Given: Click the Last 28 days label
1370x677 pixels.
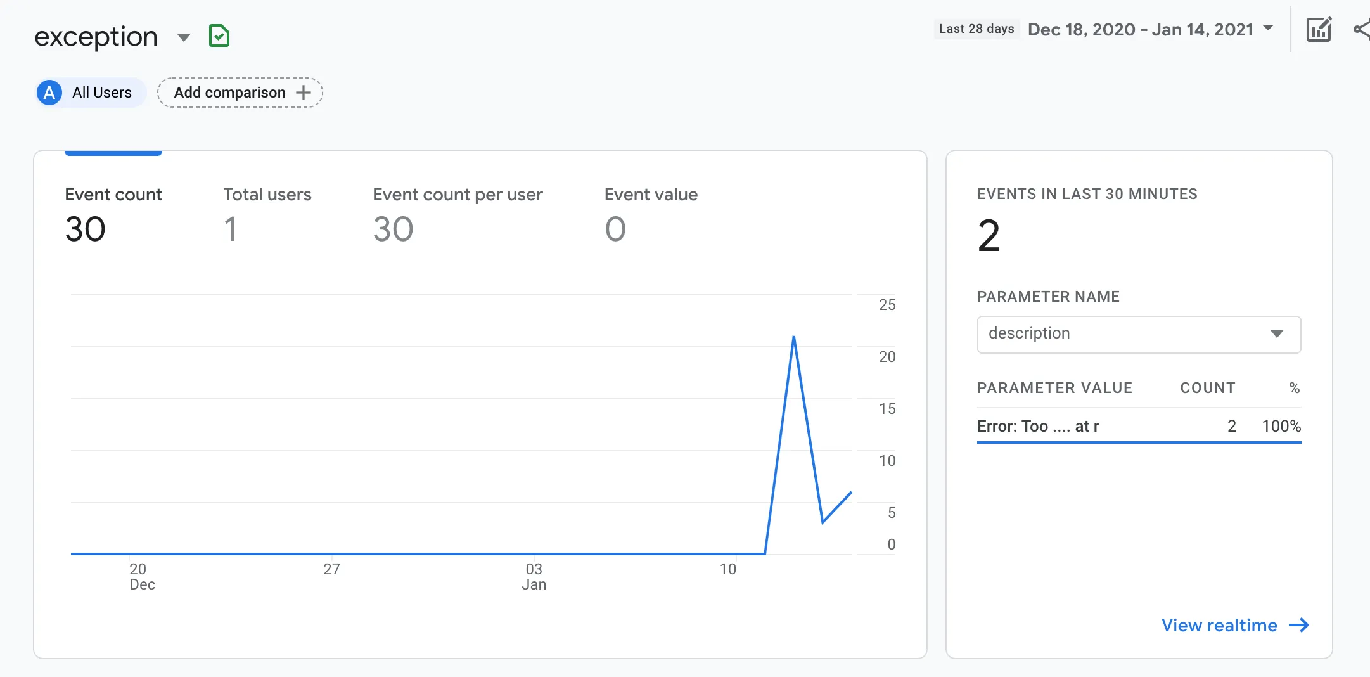Looking at the screenshot, I should click(976, 29).
